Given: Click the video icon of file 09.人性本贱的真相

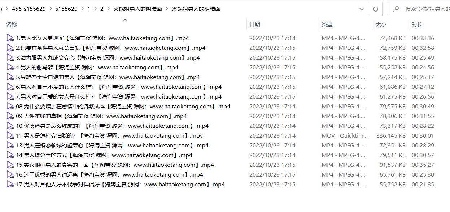Looking at the screenshot, I should pos(10,116).
